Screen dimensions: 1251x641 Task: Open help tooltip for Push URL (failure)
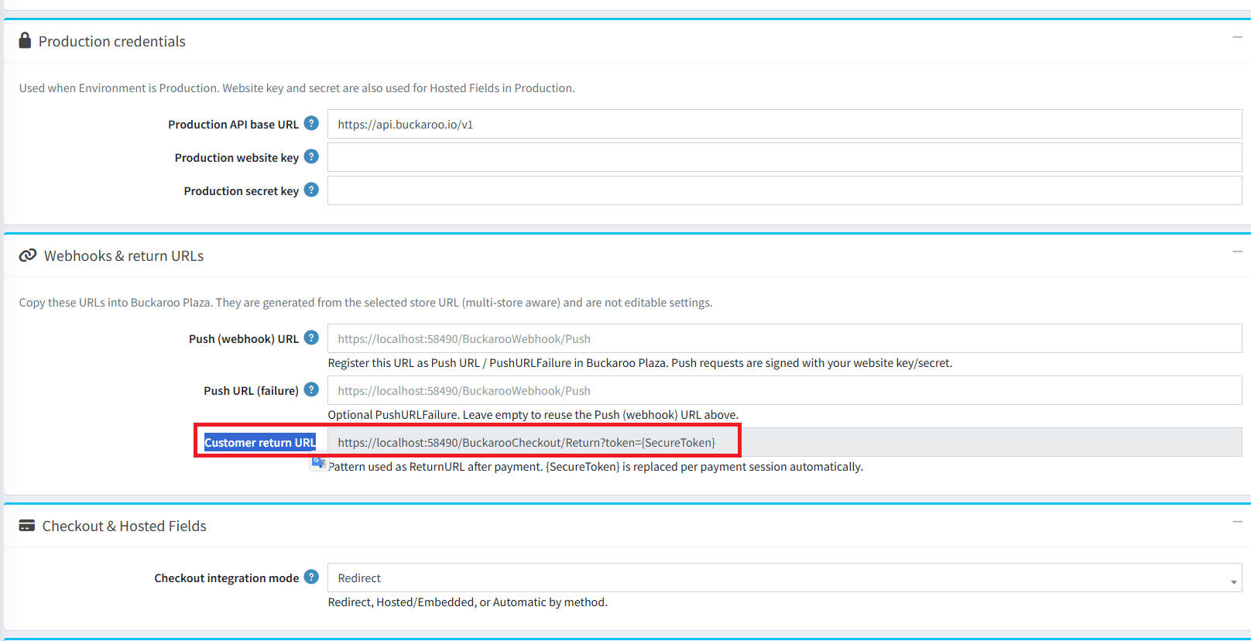(x=311, y=389)
